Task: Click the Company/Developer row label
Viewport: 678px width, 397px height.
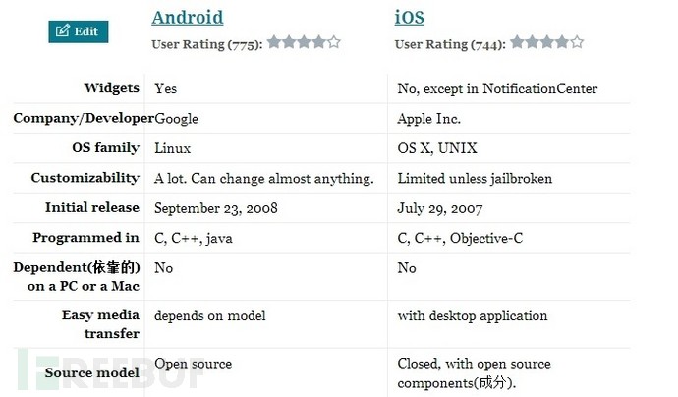Action: [x=84, y=118]
